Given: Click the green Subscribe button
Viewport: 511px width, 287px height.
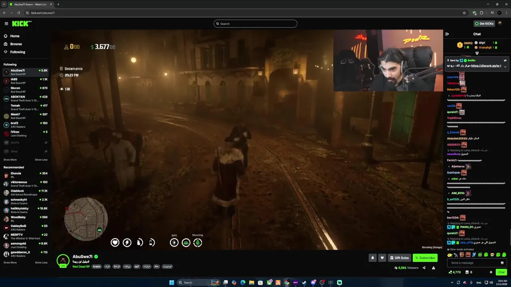Looking at the screenshot, I should [425, 258].
